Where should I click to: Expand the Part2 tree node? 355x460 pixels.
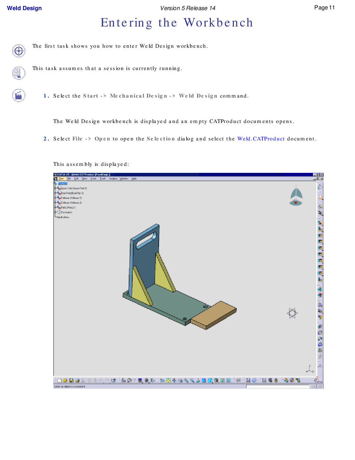(55, 207)
